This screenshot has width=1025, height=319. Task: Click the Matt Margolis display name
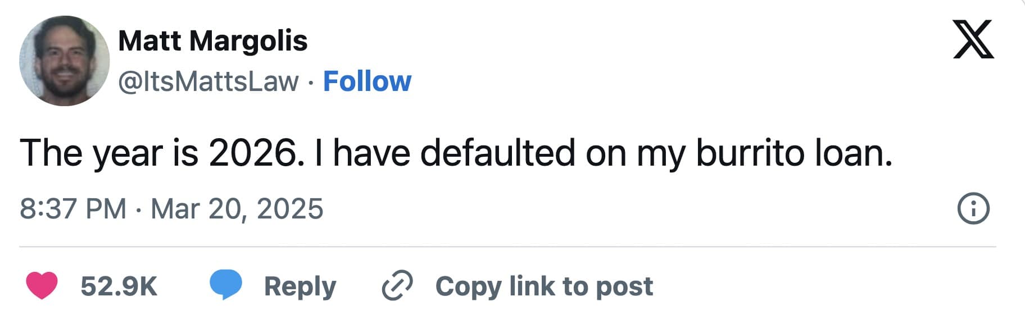click(x=212, y=40)
